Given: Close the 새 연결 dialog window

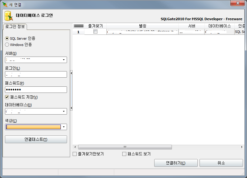Looking at the screenshot, I should pos(238,3).
